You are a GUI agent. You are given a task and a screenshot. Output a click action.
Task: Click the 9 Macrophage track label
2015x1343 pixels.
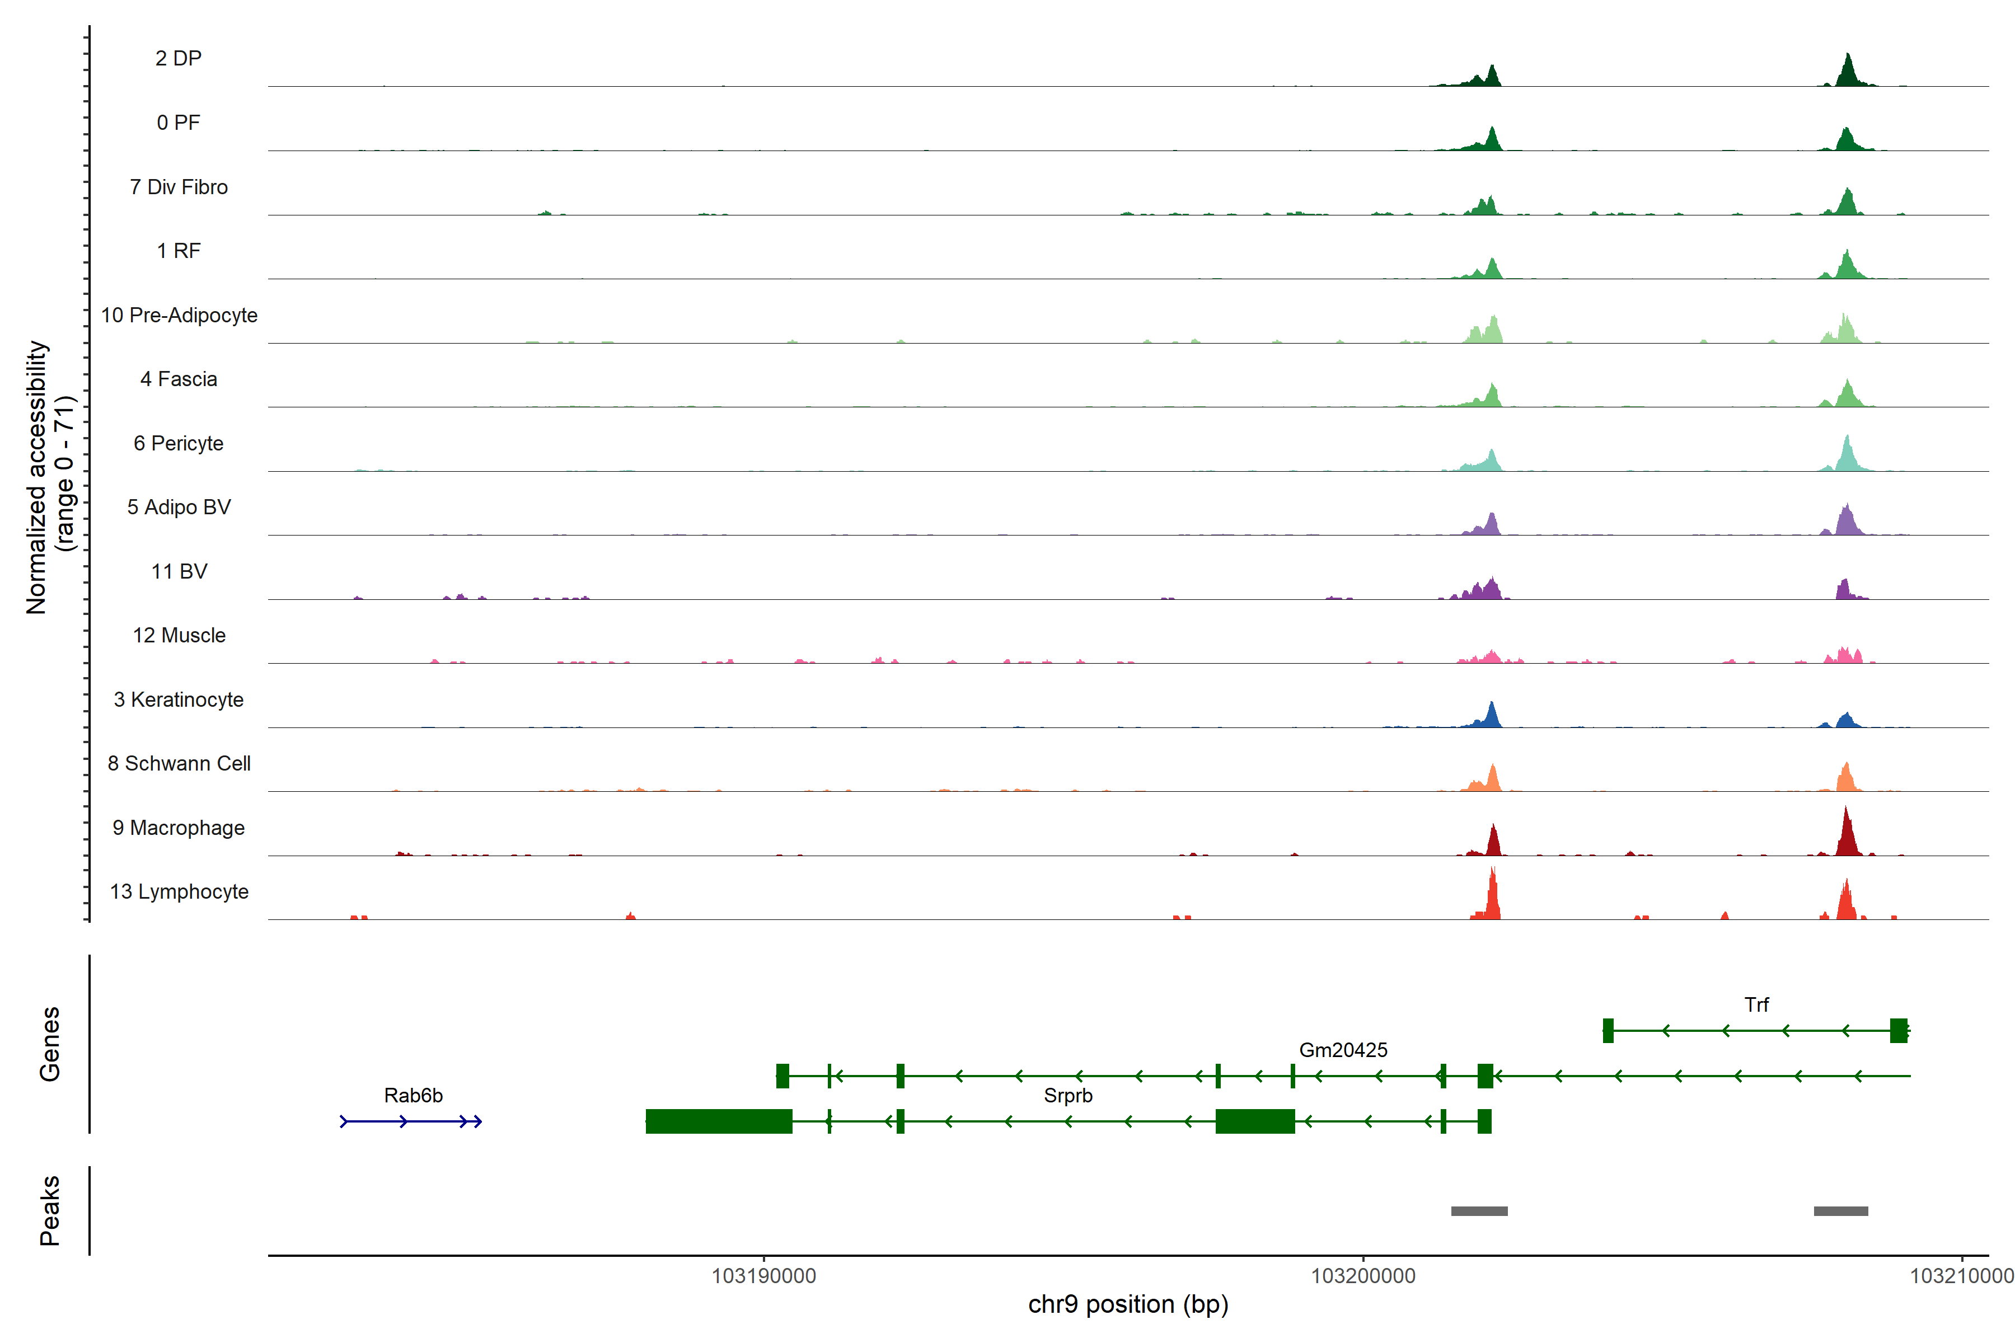click(178, 828)
